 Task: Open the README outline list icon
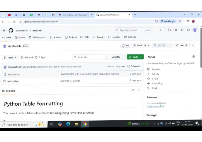(139, 90)
